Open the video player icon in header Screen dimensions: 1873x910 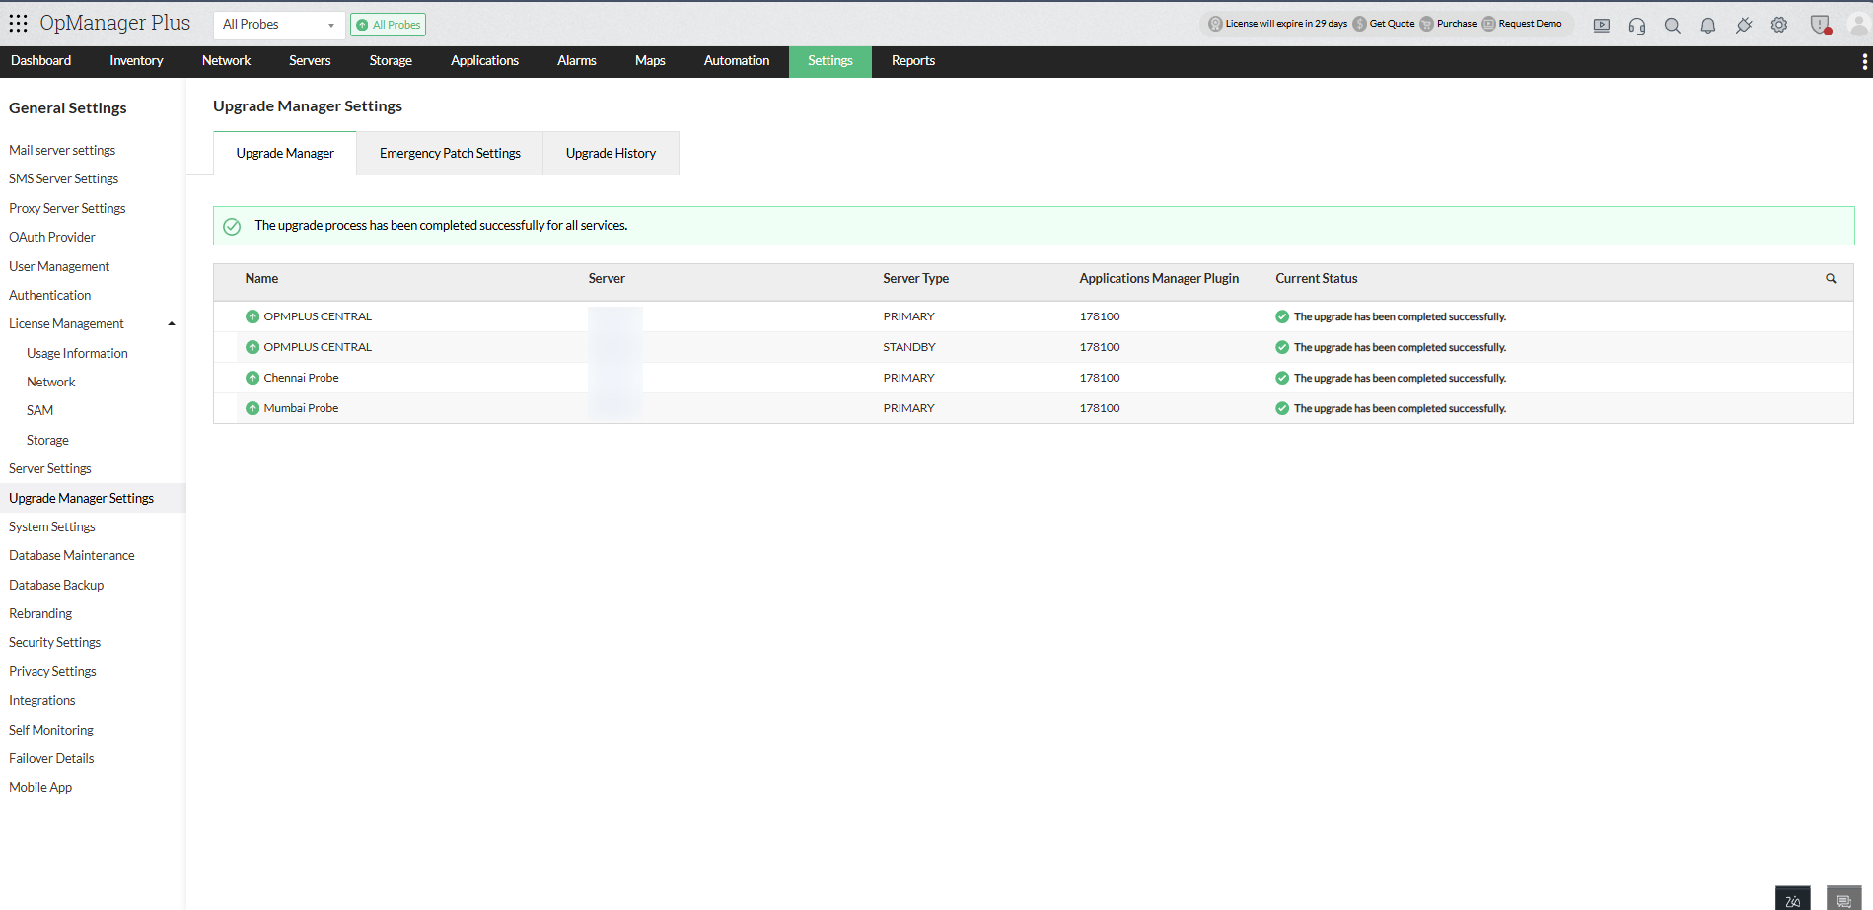(x=1602, y=26)
